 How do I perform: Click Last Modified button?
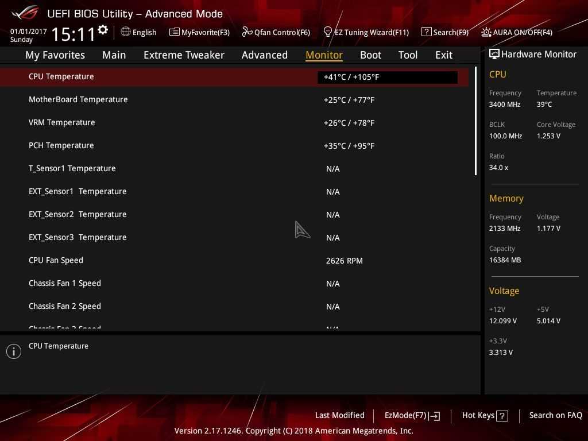(x=339, y=415)
